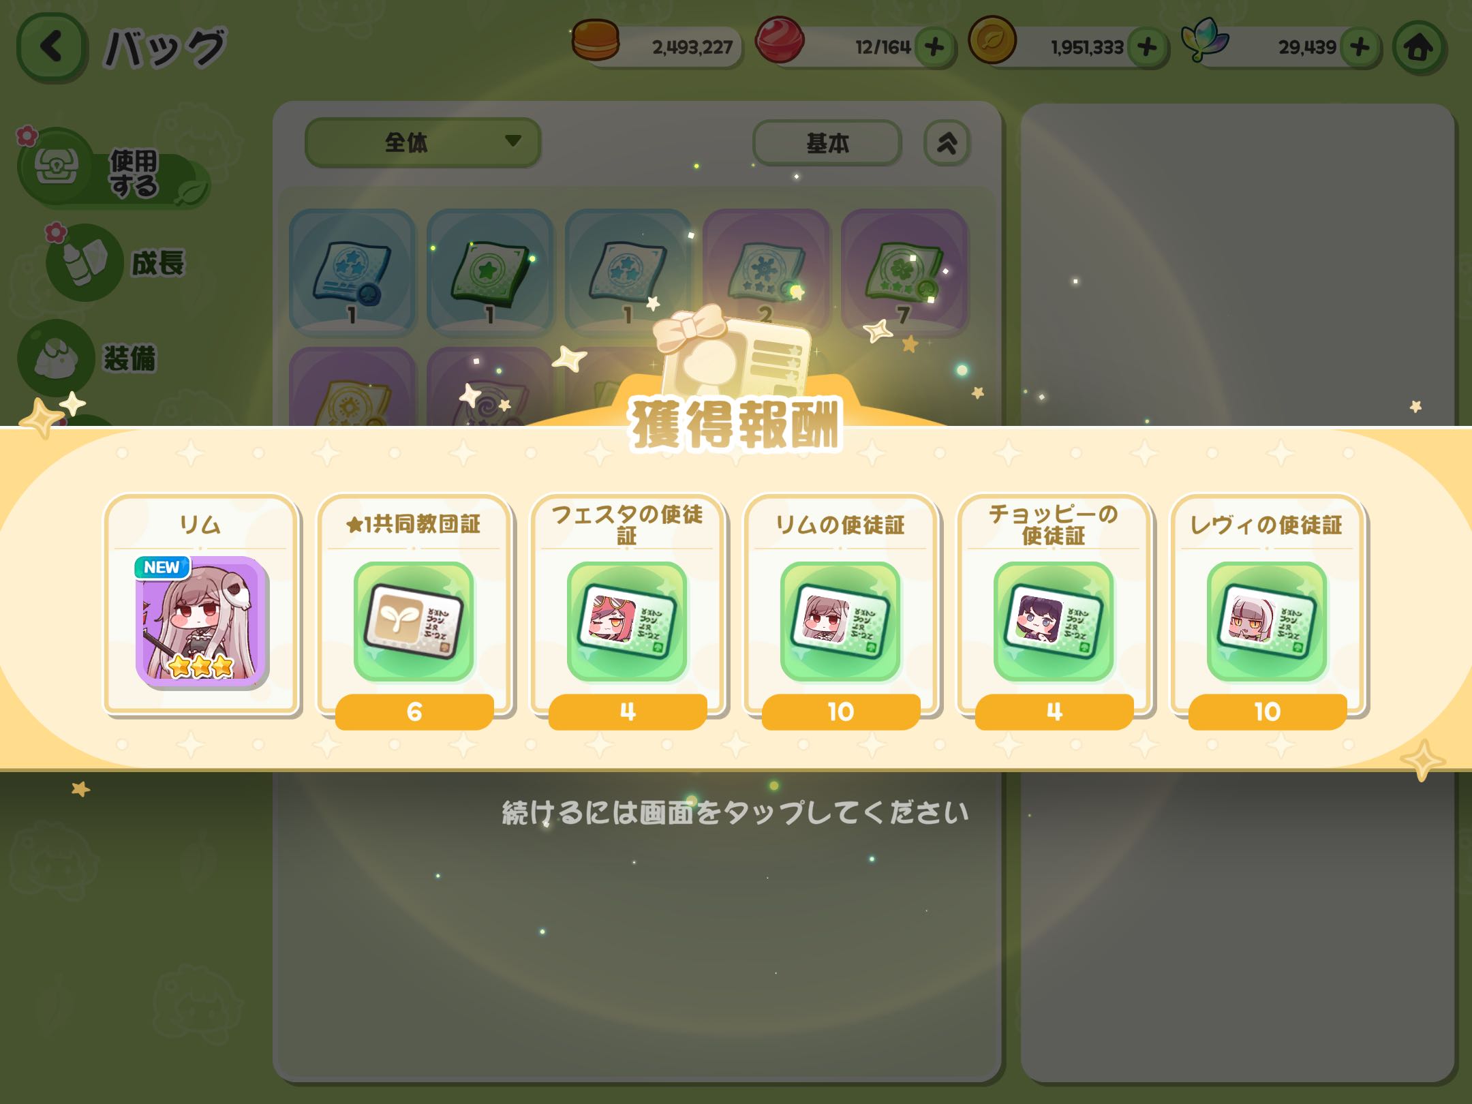
Task: Return to the home screen via the house icon
Action: click(x=1419, y=48)
